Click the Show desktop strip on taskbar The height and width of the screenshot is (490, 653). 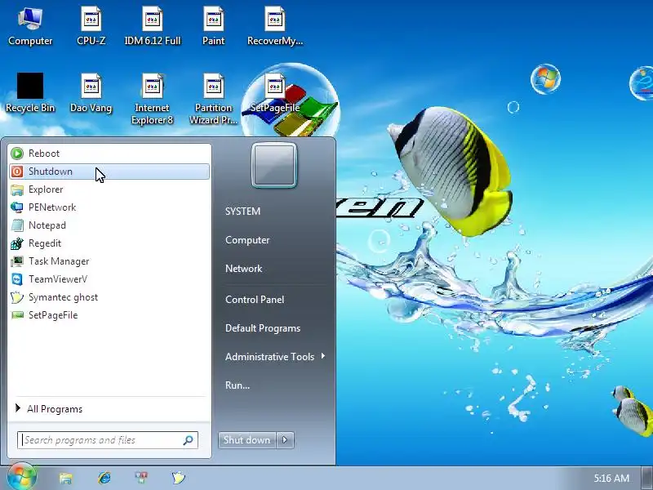[x=646, y=478]
